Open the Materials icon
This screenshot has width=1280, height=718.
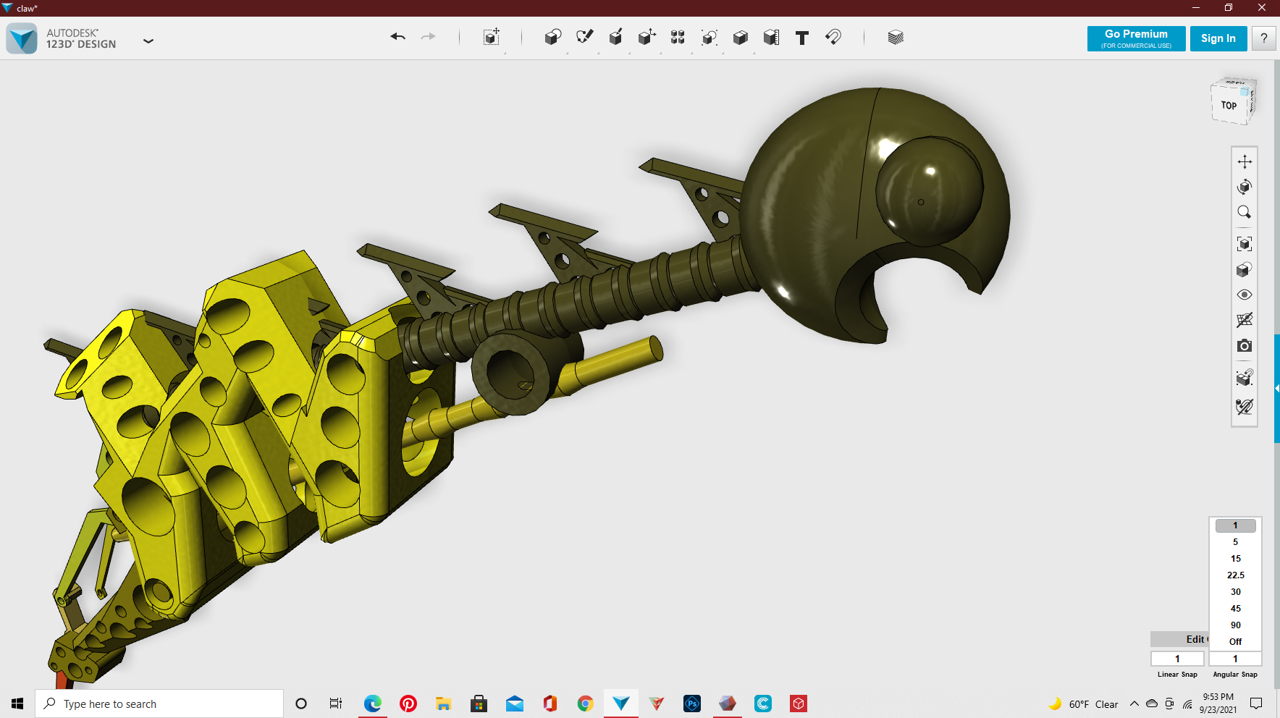(896, 38)
